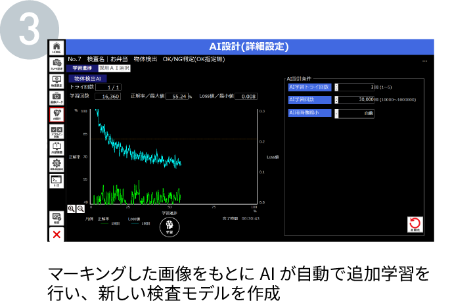This screenshot has width=452, height=301.
Task: Start training with the round 学習 button
Action: 169,227
